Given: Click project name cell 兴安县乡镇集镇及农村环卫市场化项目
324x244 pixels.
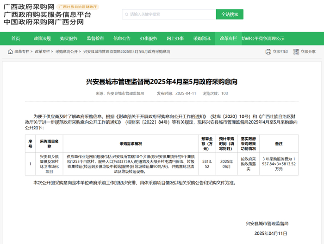Looking at the screenshot, I should pyautogui.click(x=49, y=164).
